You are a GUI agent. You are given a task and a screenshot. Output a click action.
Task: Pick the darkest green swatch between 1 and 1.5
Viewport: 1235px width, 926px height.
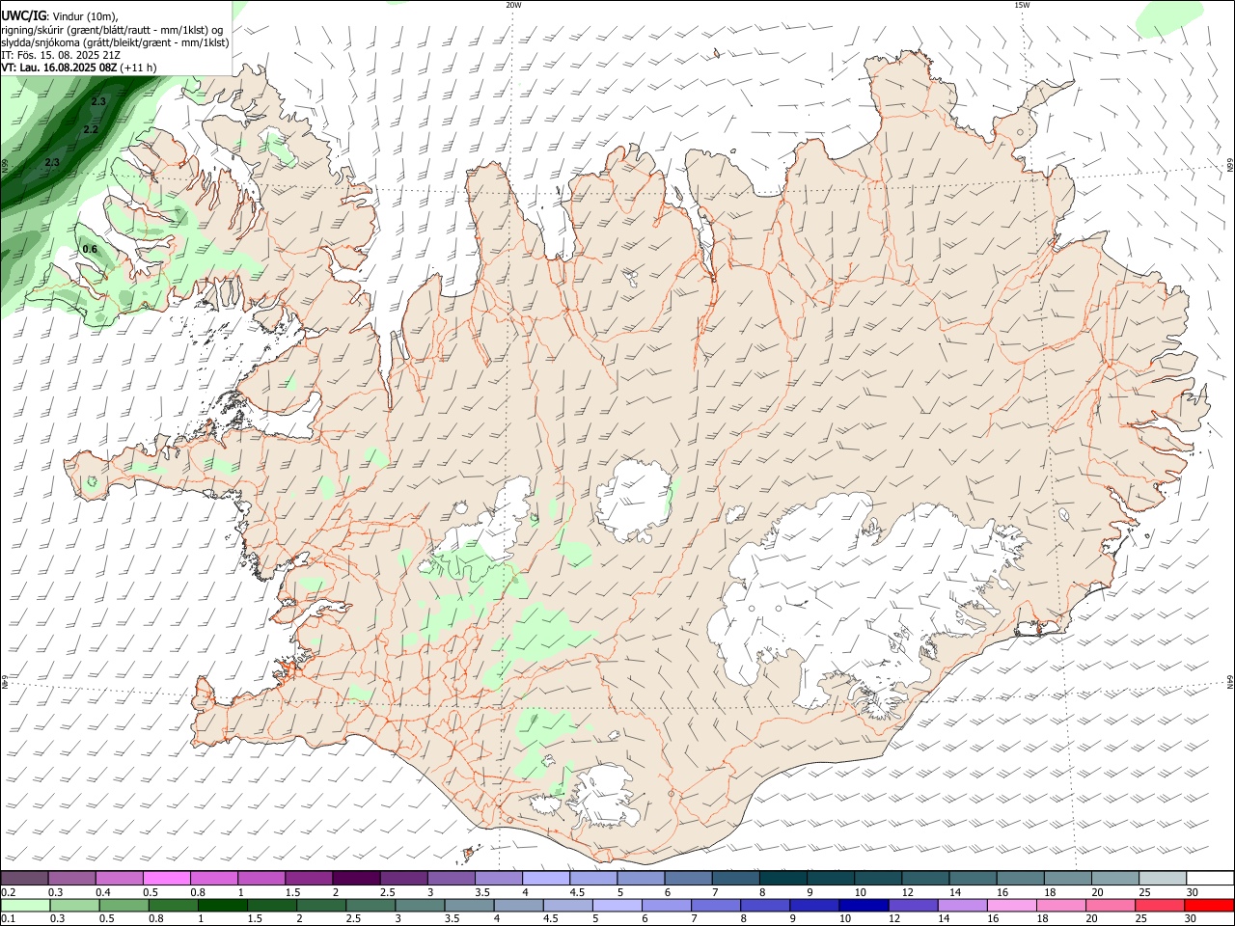222,905
